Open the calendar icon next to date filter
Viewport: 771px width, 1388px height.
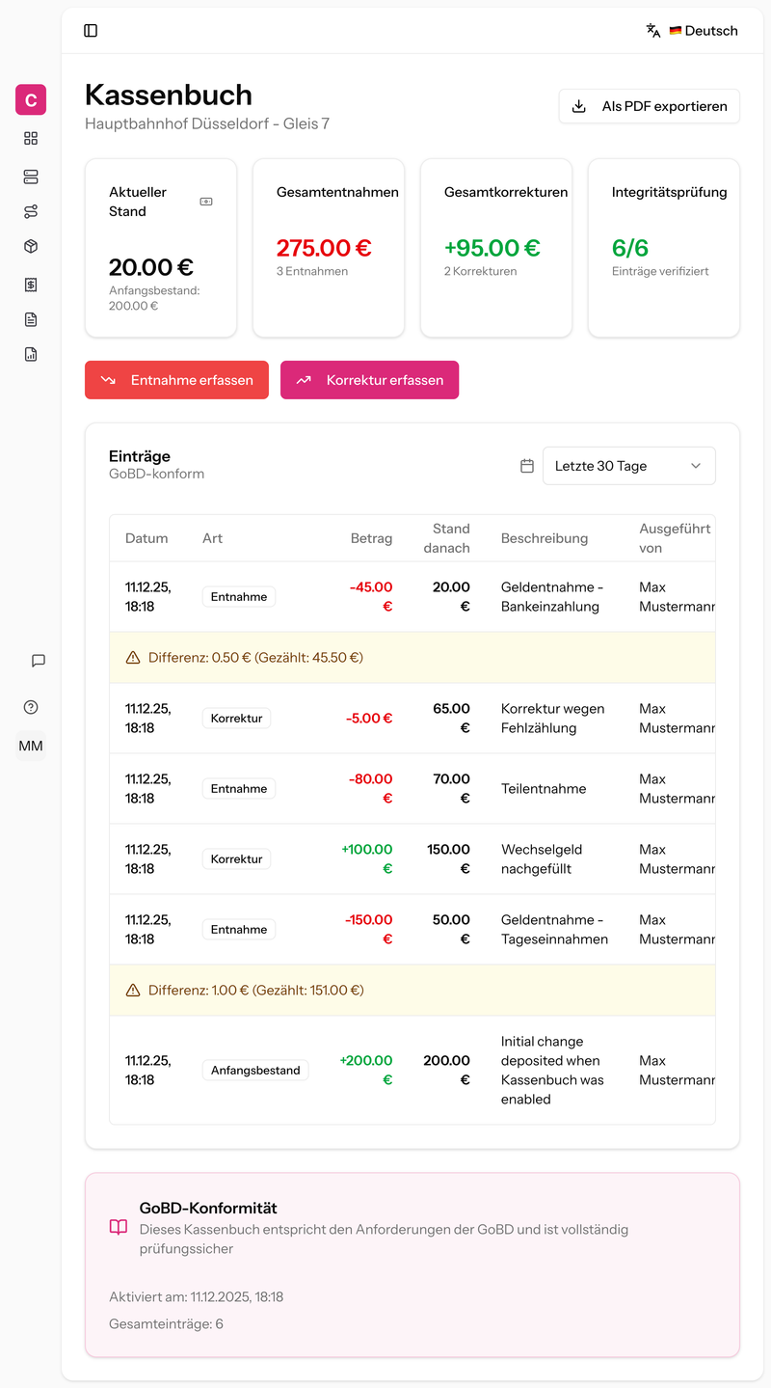tap(526, 465)
